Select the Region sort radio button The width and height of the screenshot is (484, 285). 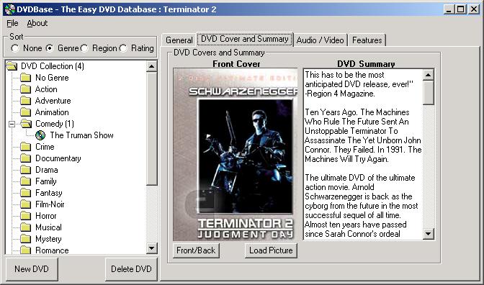[84, 48]
